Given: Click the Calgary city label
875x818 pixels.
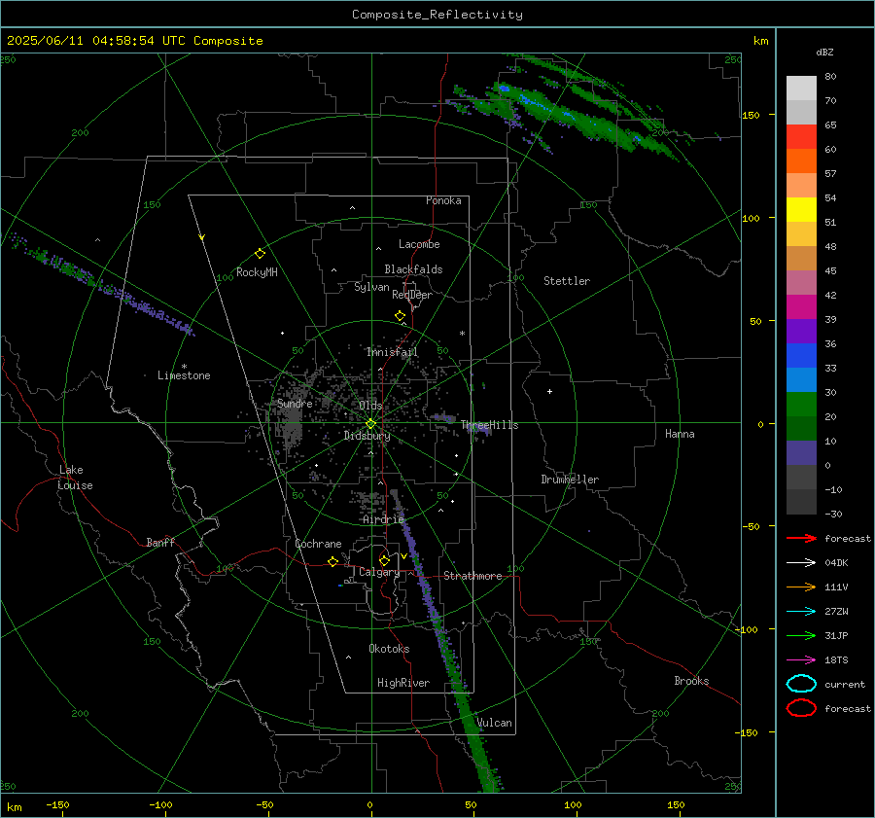Looking at the screenshot, I should pos(379,572).
